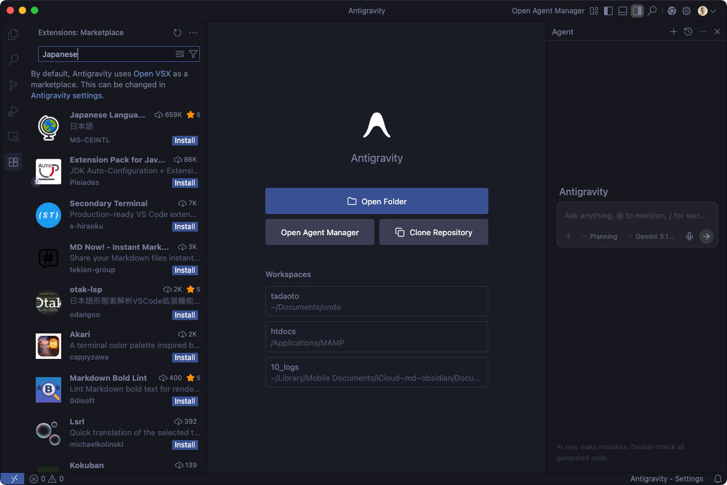View agent conversation history
This screenshot has width=727, height=485.
click(x=688, y=32)
